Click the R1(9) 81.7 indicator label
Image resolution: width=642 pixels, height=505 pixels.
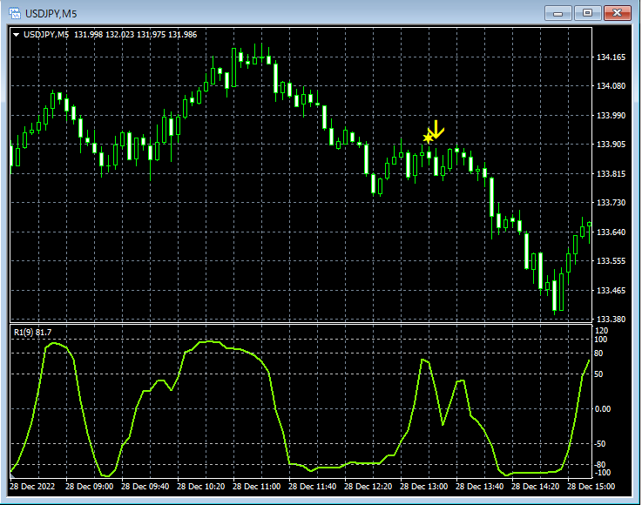click(x=33, y=333)
